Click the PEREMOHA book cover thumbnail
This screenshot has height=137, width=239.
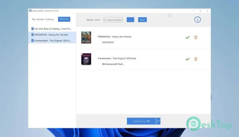tap(86, 37)
